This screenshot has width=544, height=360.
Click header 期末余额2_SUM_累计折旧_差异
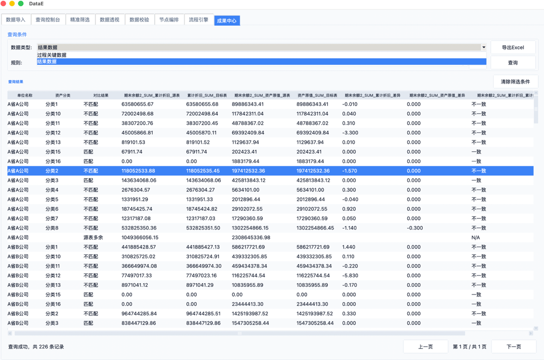tap(373, 95)
